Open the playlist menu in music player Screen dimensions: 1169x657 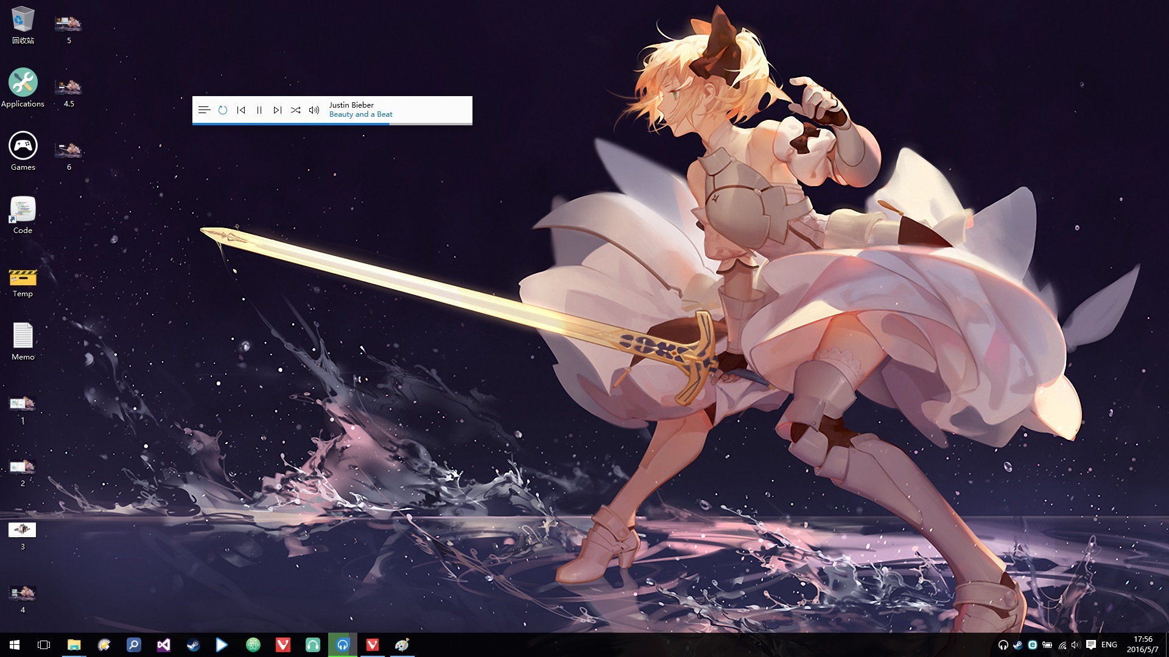pos(204,110)
